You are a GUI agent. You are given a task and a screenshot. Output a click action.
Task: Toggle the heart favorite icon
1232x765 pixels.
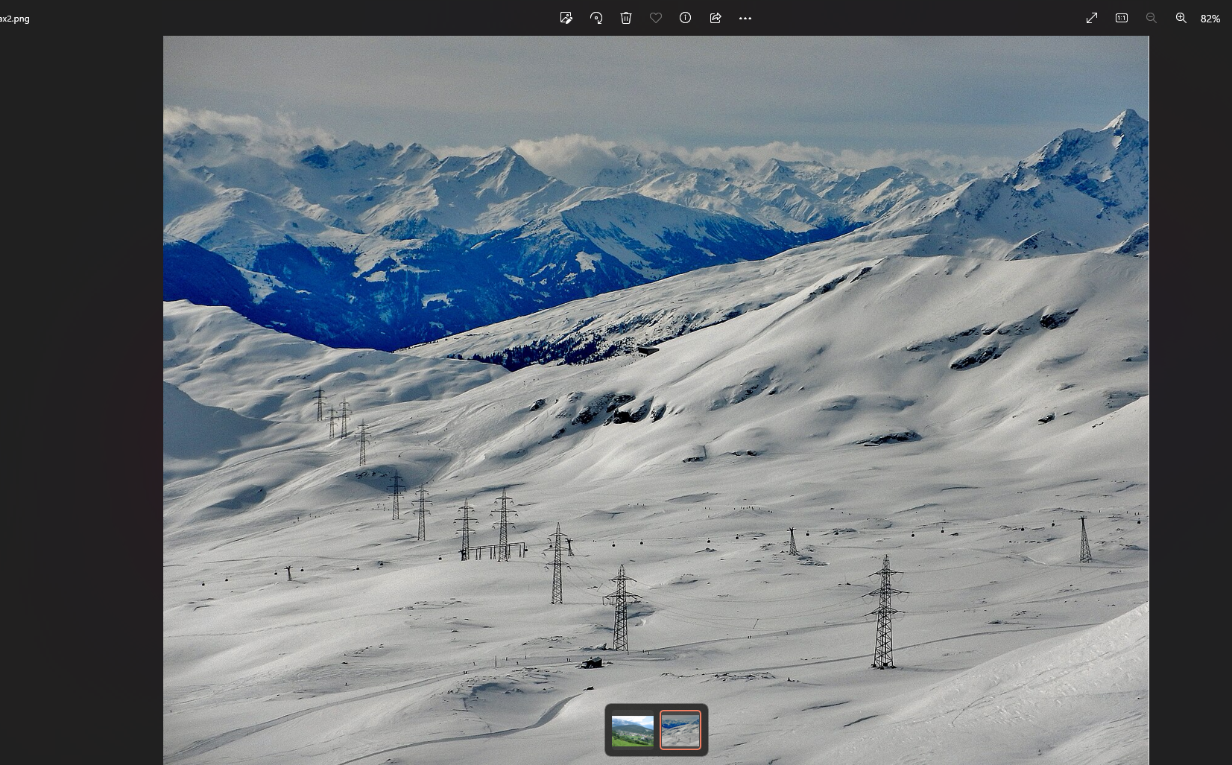pyautogui.click(x=656, y=18)
